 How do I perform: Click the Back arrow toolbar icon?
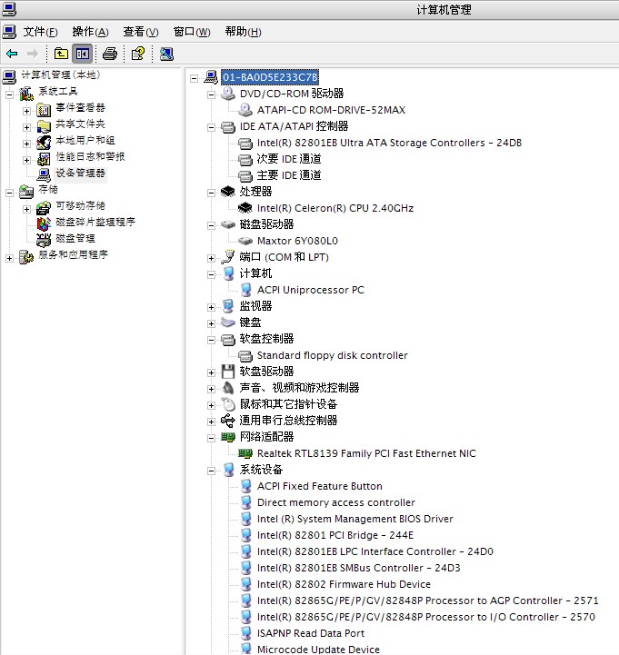click(12, 54)
